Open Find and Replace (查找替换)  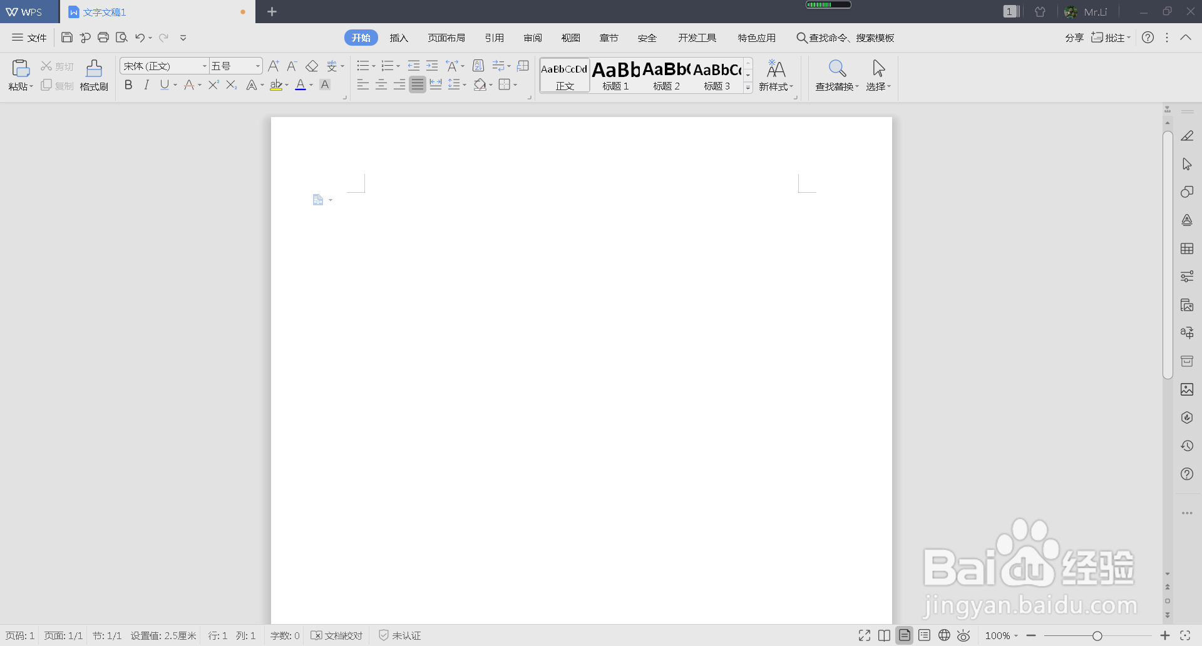point(837,75)
